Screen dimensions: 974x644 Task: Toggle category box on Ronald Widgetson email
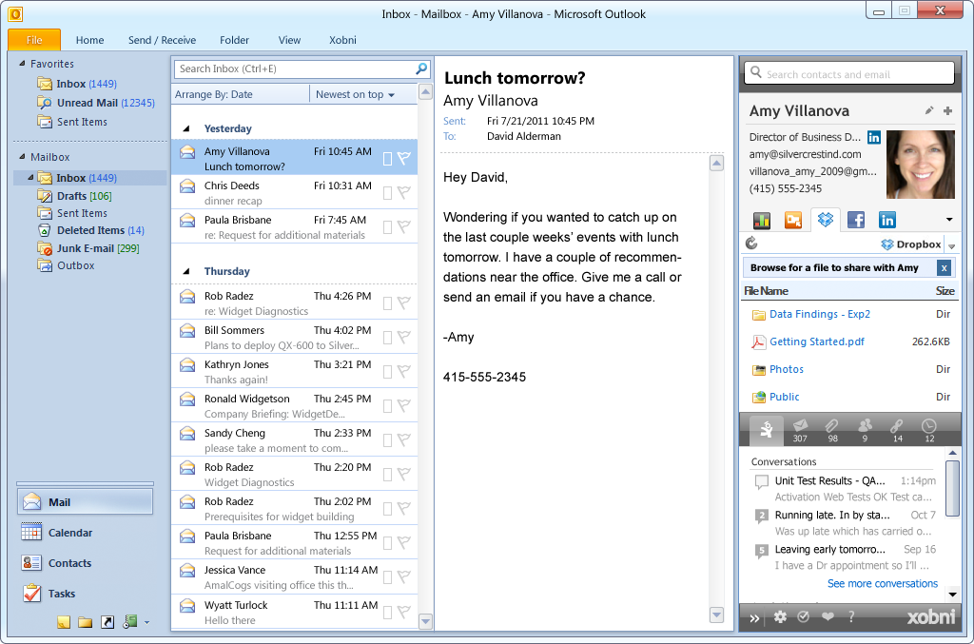tap(387, 406)
